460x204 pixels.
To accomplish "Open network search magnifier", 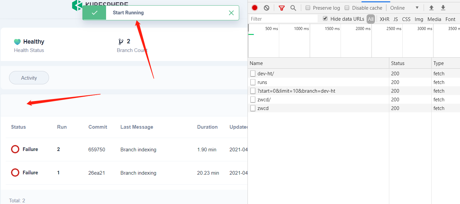I will (x=293, y=8).
